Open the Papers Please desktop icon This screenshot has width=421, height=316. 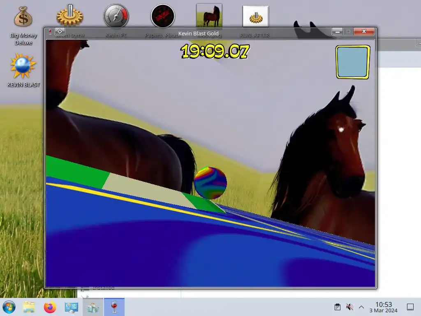coord(163,16)
